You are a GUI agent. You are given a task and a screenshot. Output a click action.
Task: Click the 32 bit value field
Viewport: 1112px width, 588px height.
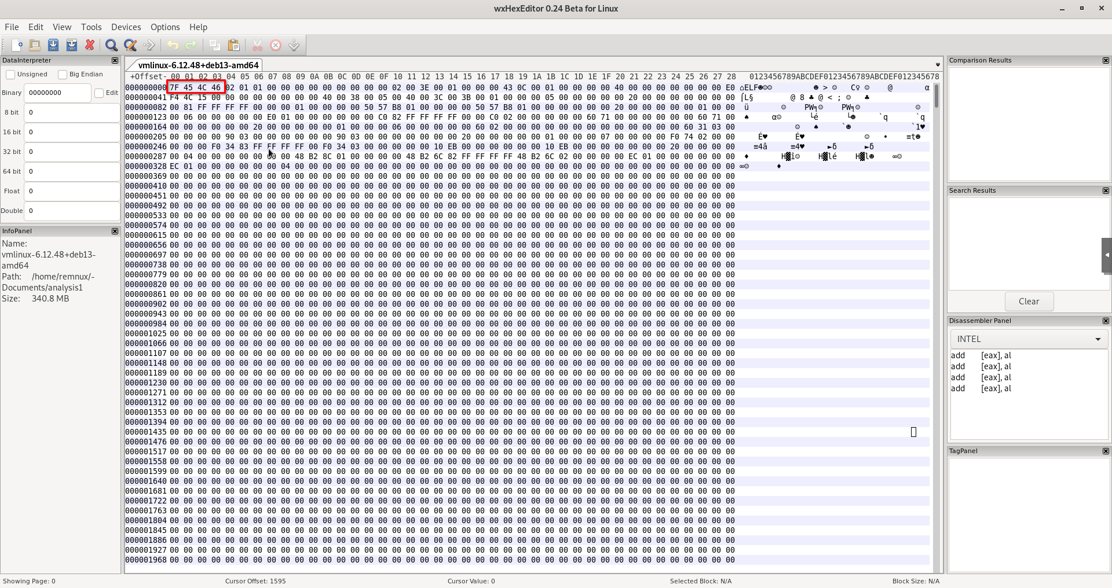(72, 152)
